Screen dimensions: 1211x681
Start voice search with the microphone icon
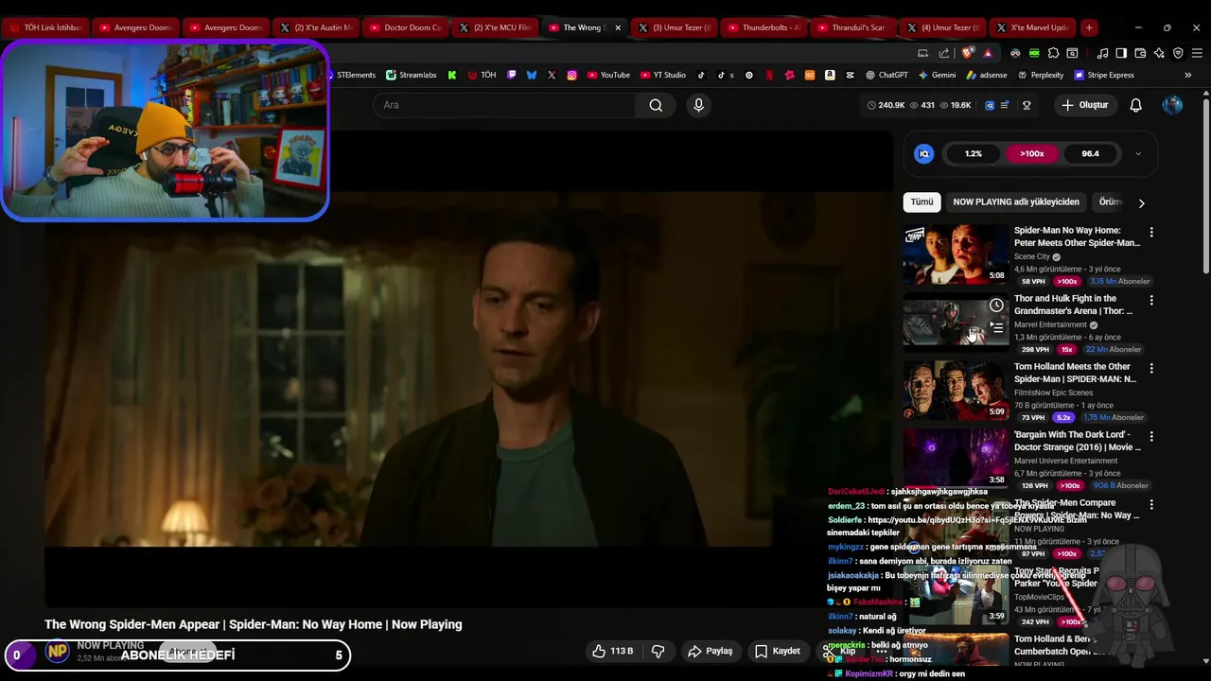tap(698, 105)
